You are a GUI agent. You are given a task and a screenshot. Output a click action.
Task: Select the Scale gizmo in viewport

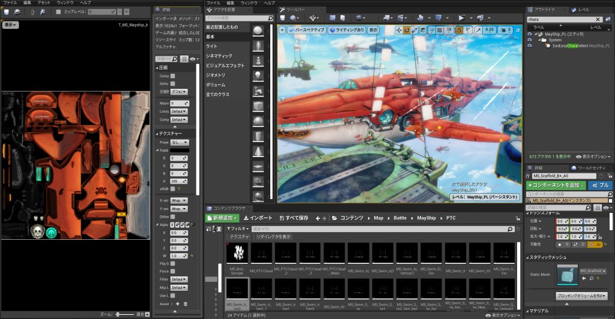(x=414, y=30)
